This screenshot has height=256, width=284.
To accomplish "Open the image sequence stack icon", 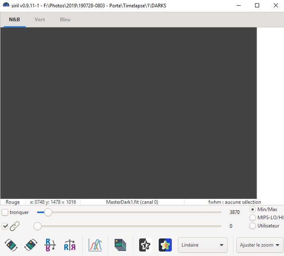I will (x=120, y=245).
